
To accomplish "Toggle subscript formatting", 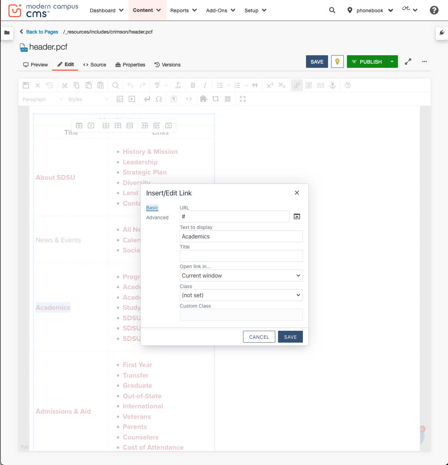I will click(x=282, y=85).
